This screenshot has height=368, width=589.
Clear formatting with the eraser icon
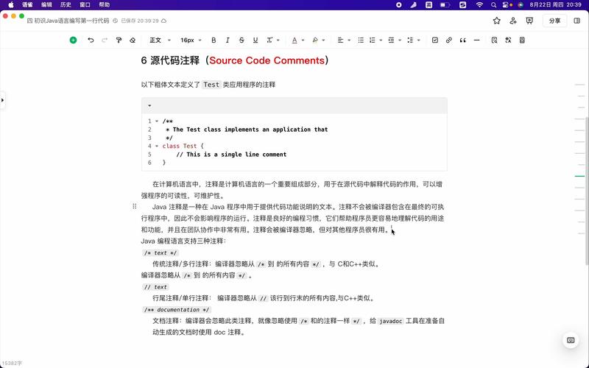[133, 40]
